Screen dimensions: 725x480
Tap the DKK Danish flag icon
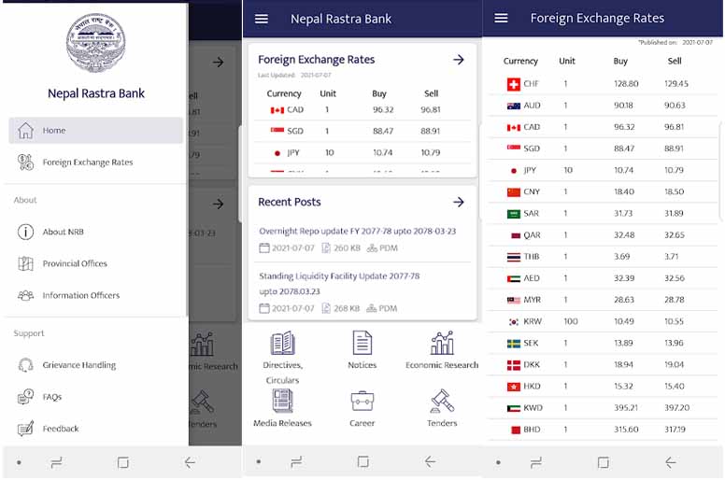tap(514, 365)
